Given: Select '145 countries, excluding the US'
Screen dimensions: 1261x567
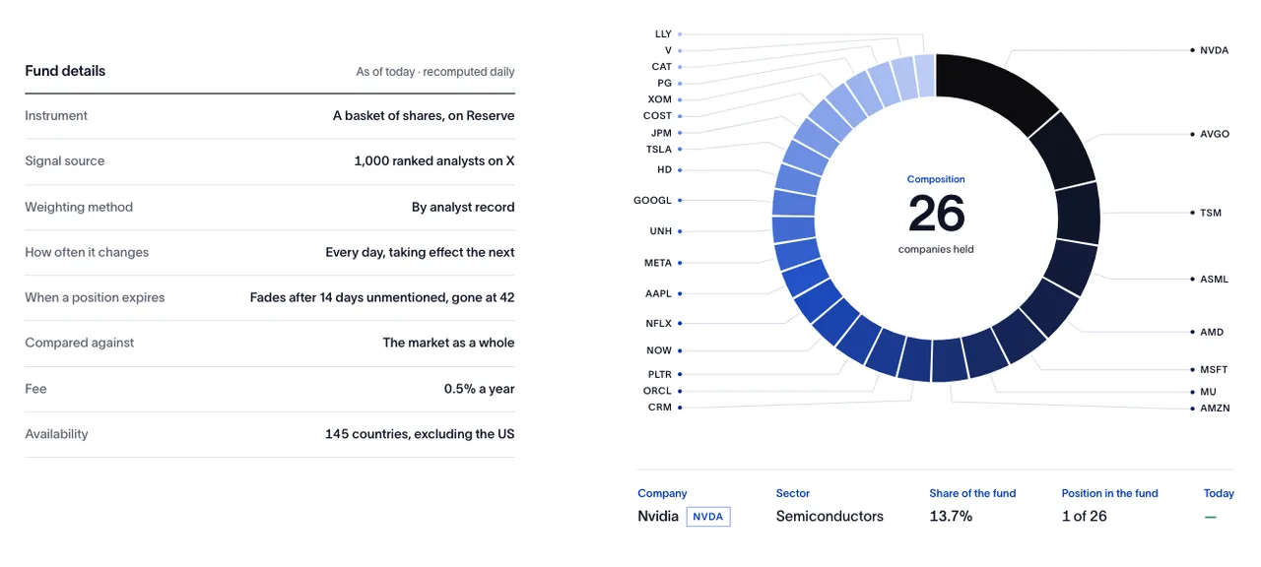Looking at the screenshot, I should pyautogui.click(x=420, y=434).
